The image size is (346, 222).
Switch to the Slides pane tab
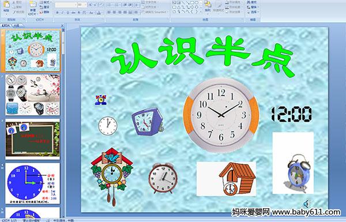(6, 25)
